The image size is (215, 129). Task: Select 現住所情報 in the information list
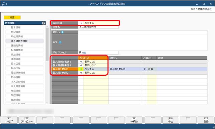[25, 37]
